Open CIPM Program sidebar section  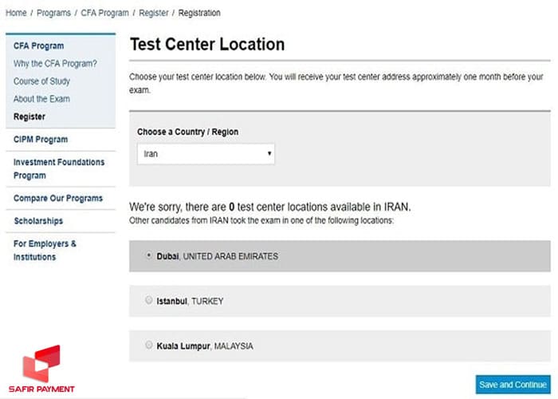[x=40, y=139]
